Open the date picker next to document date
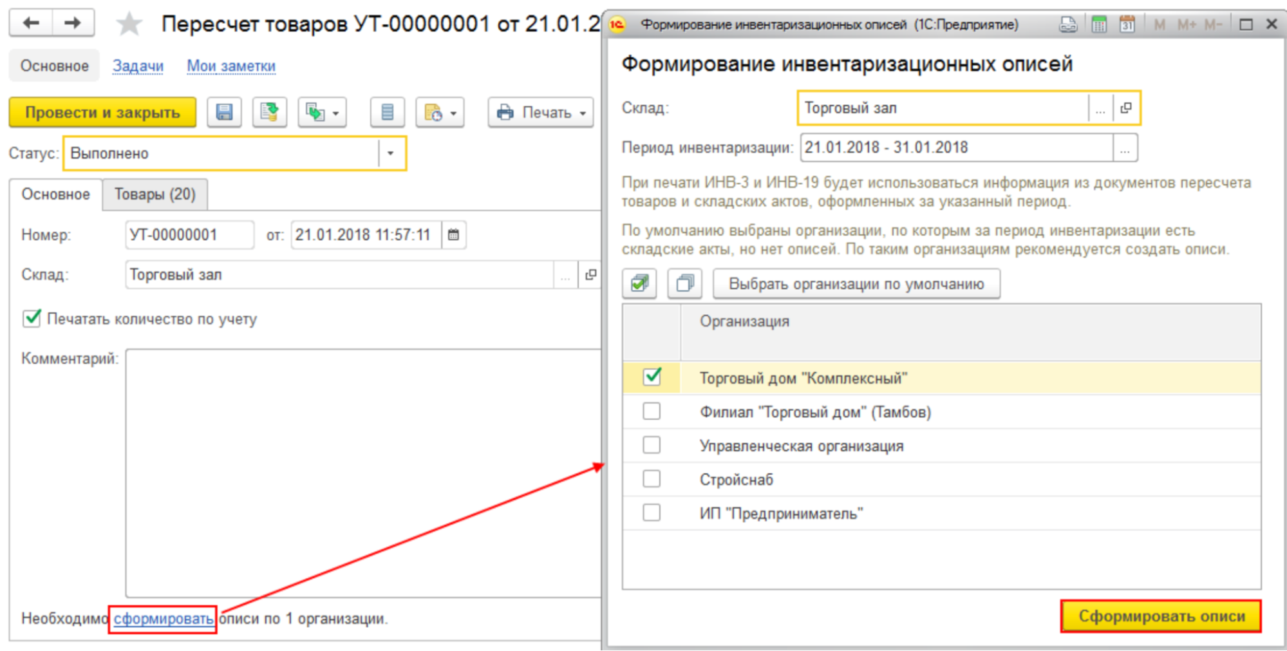This screenshot has height=651, width=1287. click(x=453, y=235)
